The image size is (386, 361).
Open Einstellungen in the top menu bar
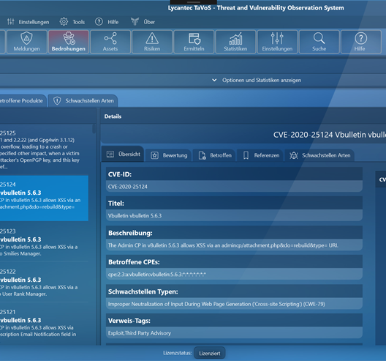pyautogui.click(x=34, y=22)
